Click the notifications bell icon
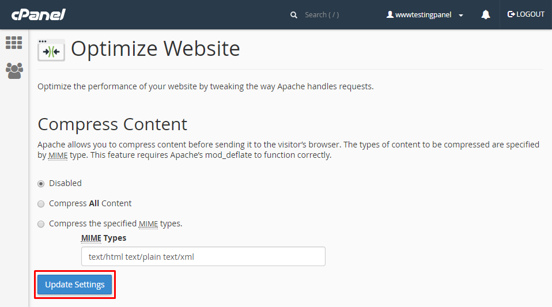This screenshot has height=307, width=552. click(x=486, y=15)
